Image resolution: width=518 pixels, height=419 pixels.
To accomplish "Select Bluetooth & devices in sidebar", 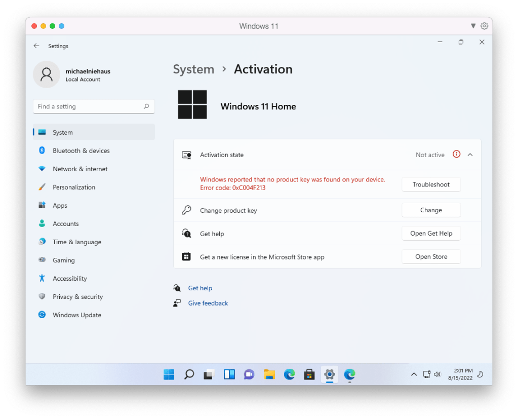I will [81, 150].
